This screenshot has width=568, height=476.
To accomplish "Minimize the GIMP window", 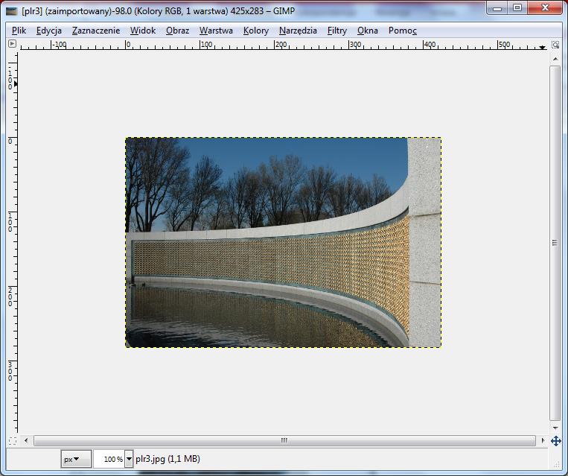I will [497, 8].
